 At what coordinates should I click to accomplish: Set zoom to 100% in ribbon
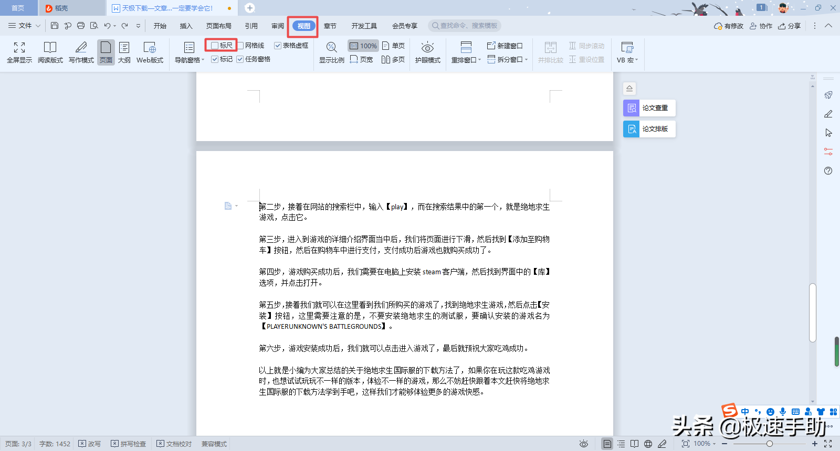(x=363, y=46)
